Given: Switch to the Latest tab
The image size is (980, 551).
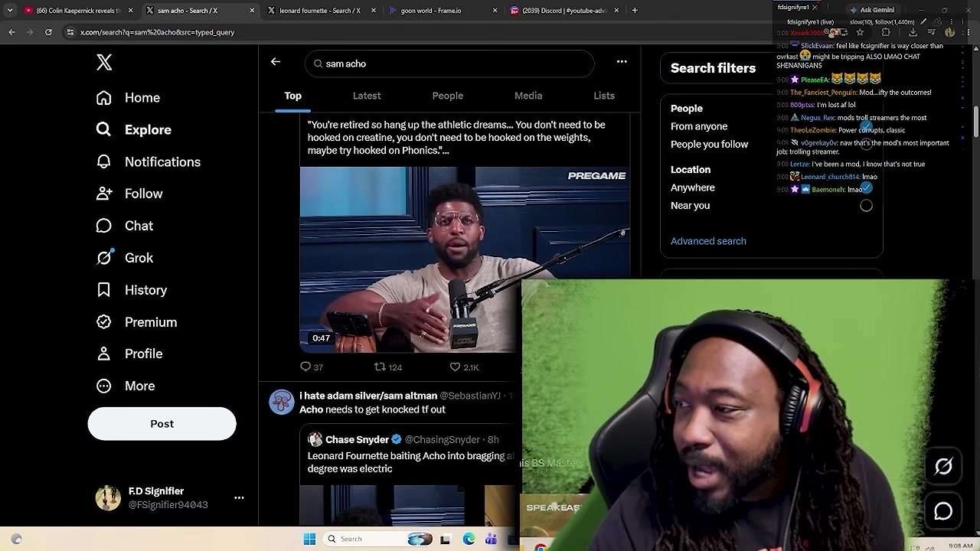Looking at the screenshot, I should tap(367, 96).
